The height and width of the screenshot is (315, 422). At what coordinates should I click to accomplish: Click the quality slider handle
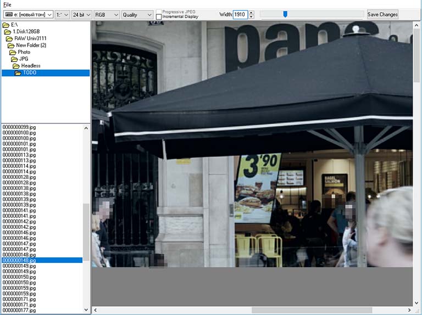point(285,14)
